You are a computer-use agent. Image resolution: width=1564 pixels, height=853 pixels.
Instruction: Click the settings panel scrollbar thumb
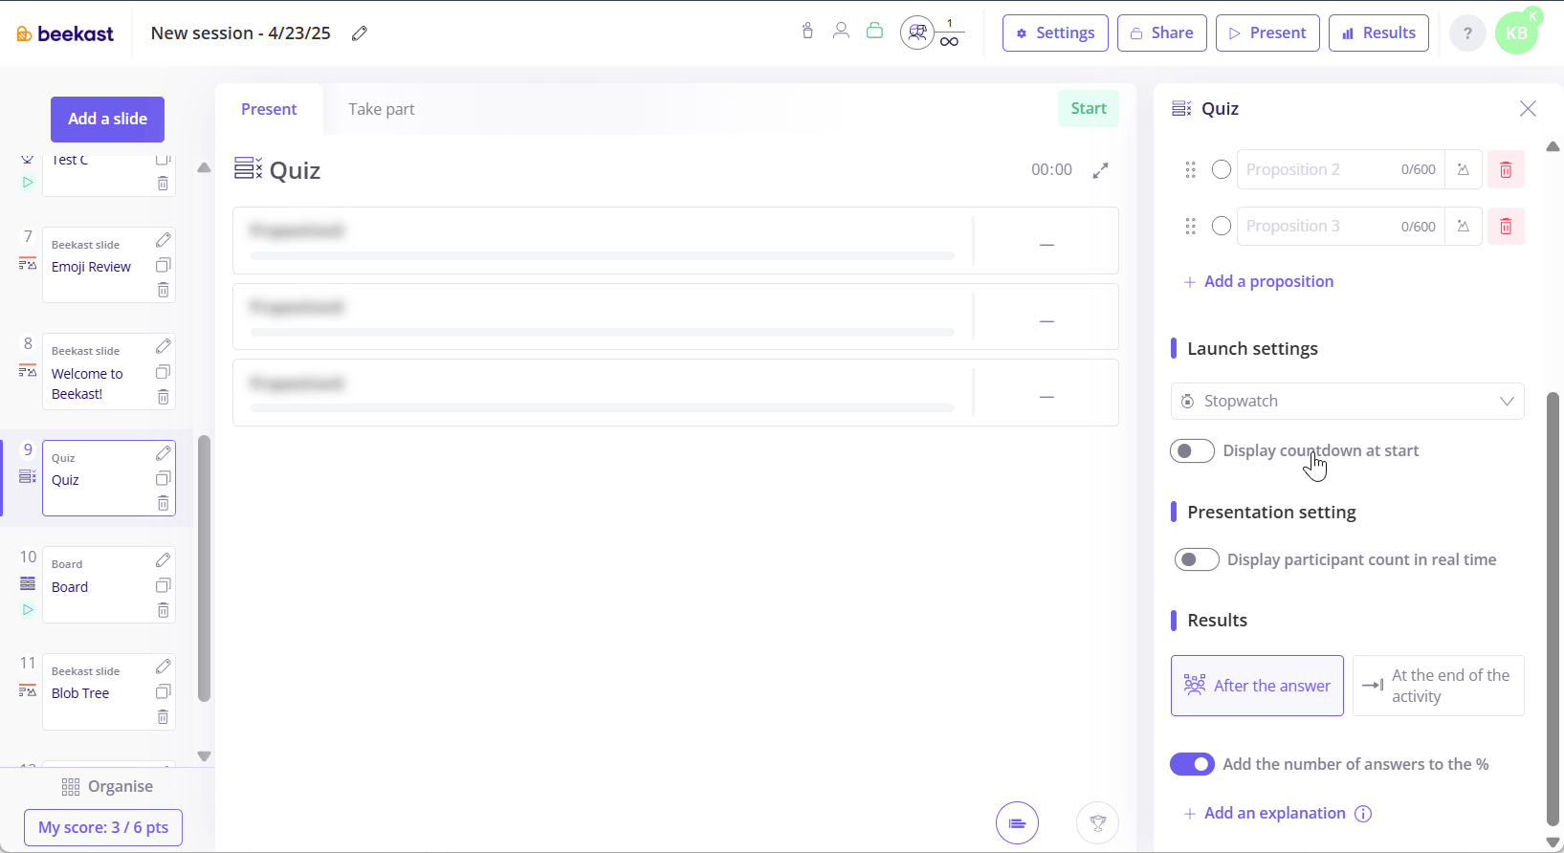point(1553,607)
